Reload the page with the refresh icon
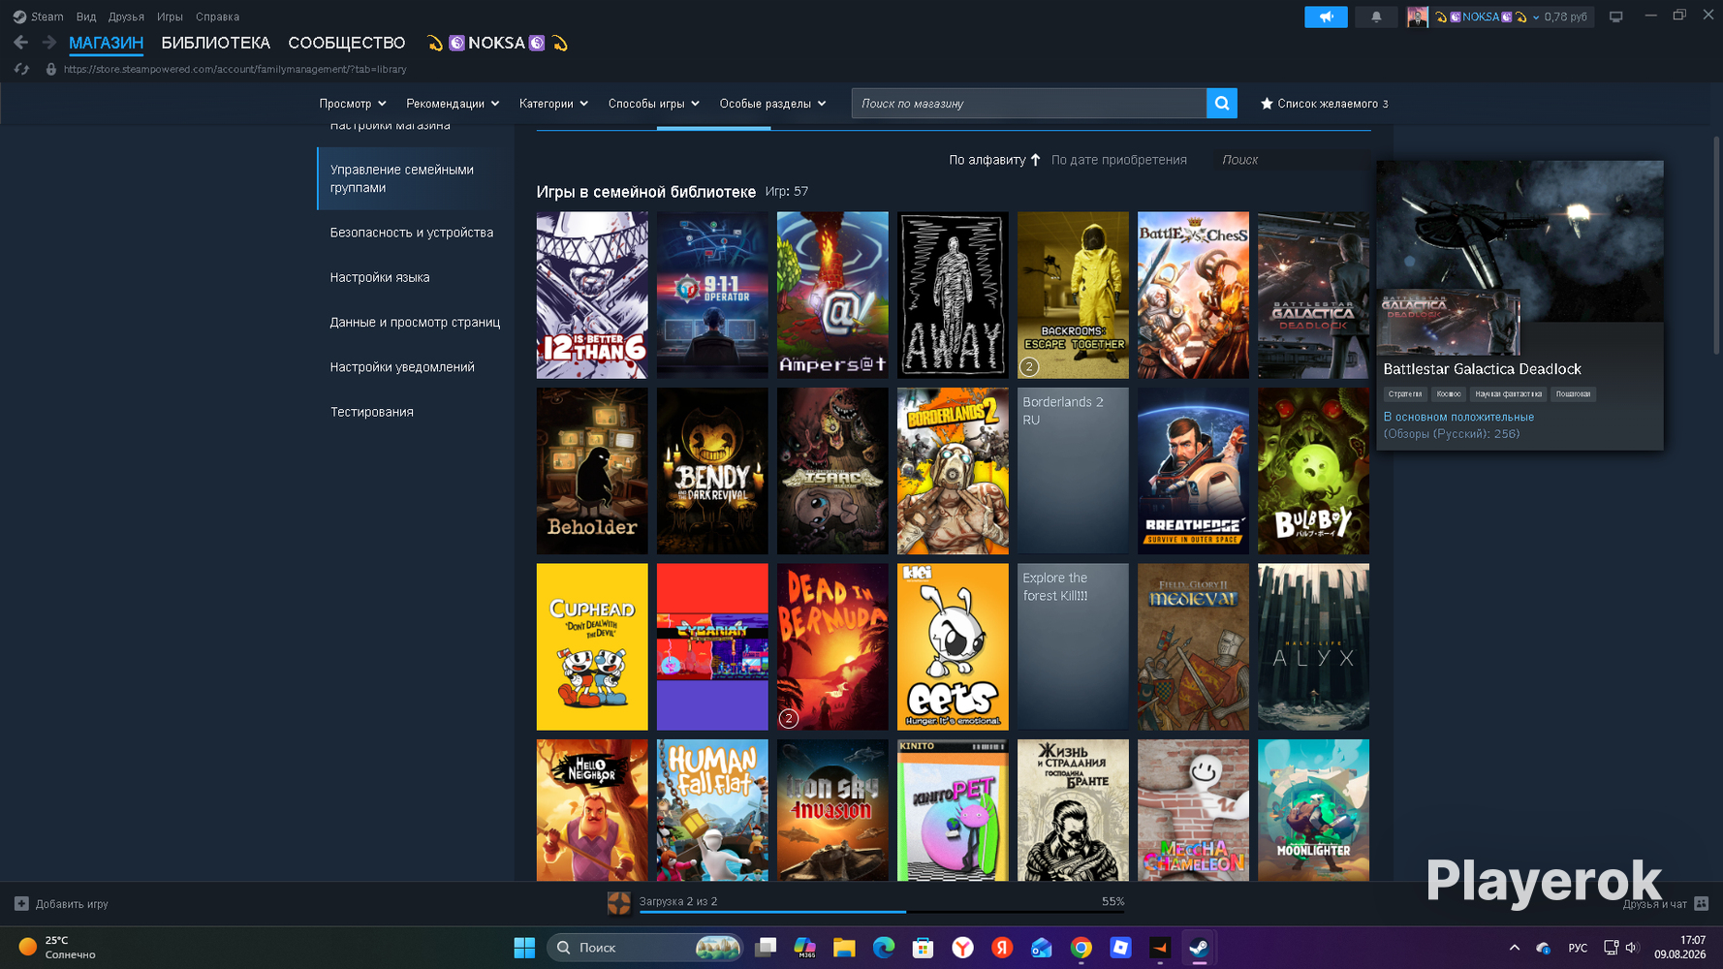 (x=21, y=69)
